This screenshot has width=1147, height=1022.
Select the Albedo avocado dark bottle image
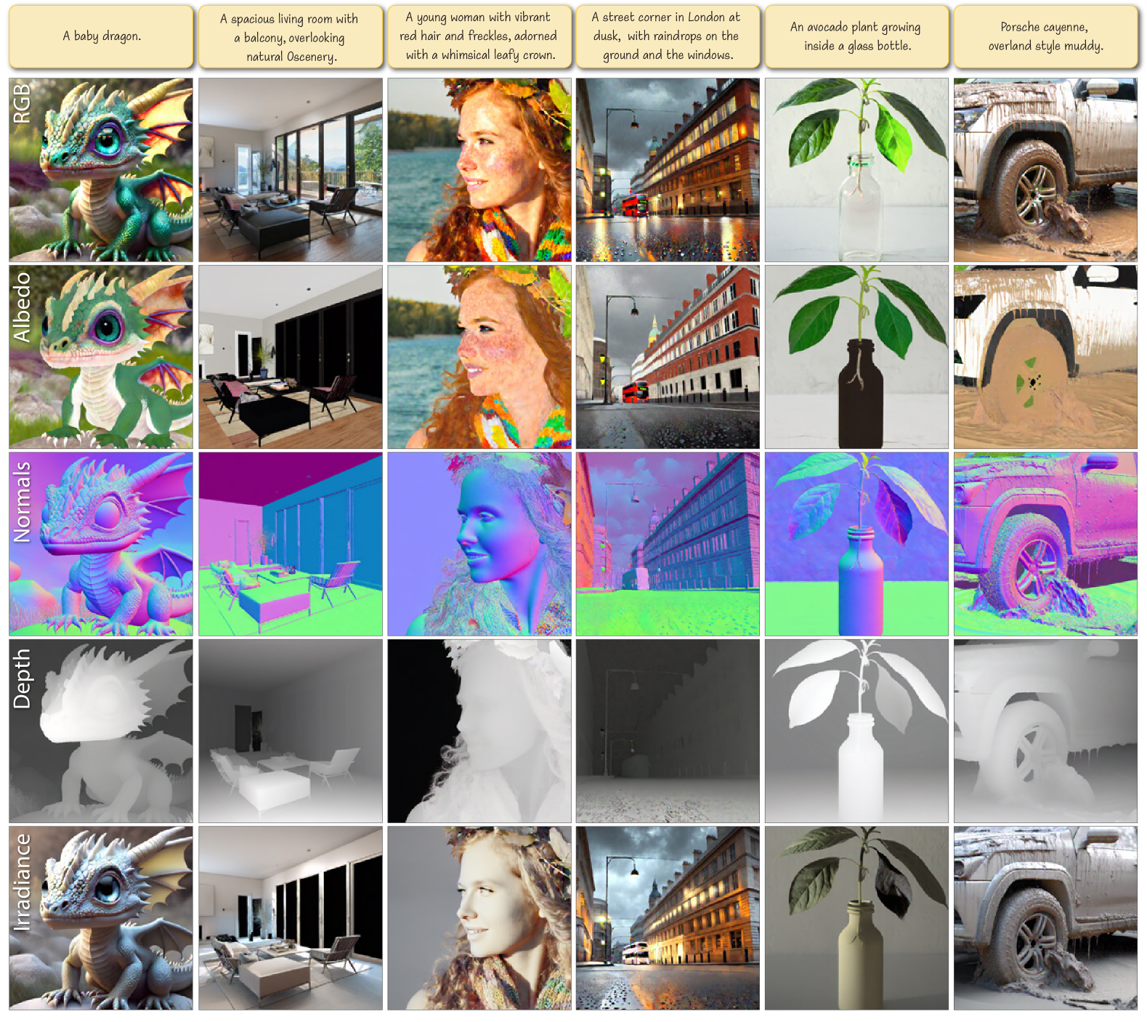coord(856,357)
